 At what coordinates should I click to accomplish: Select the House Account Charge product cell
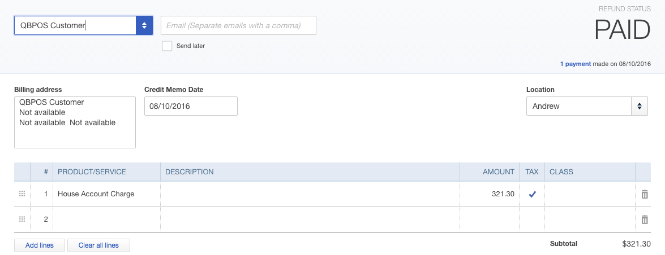pyautogui.click(x=107, y=194)
